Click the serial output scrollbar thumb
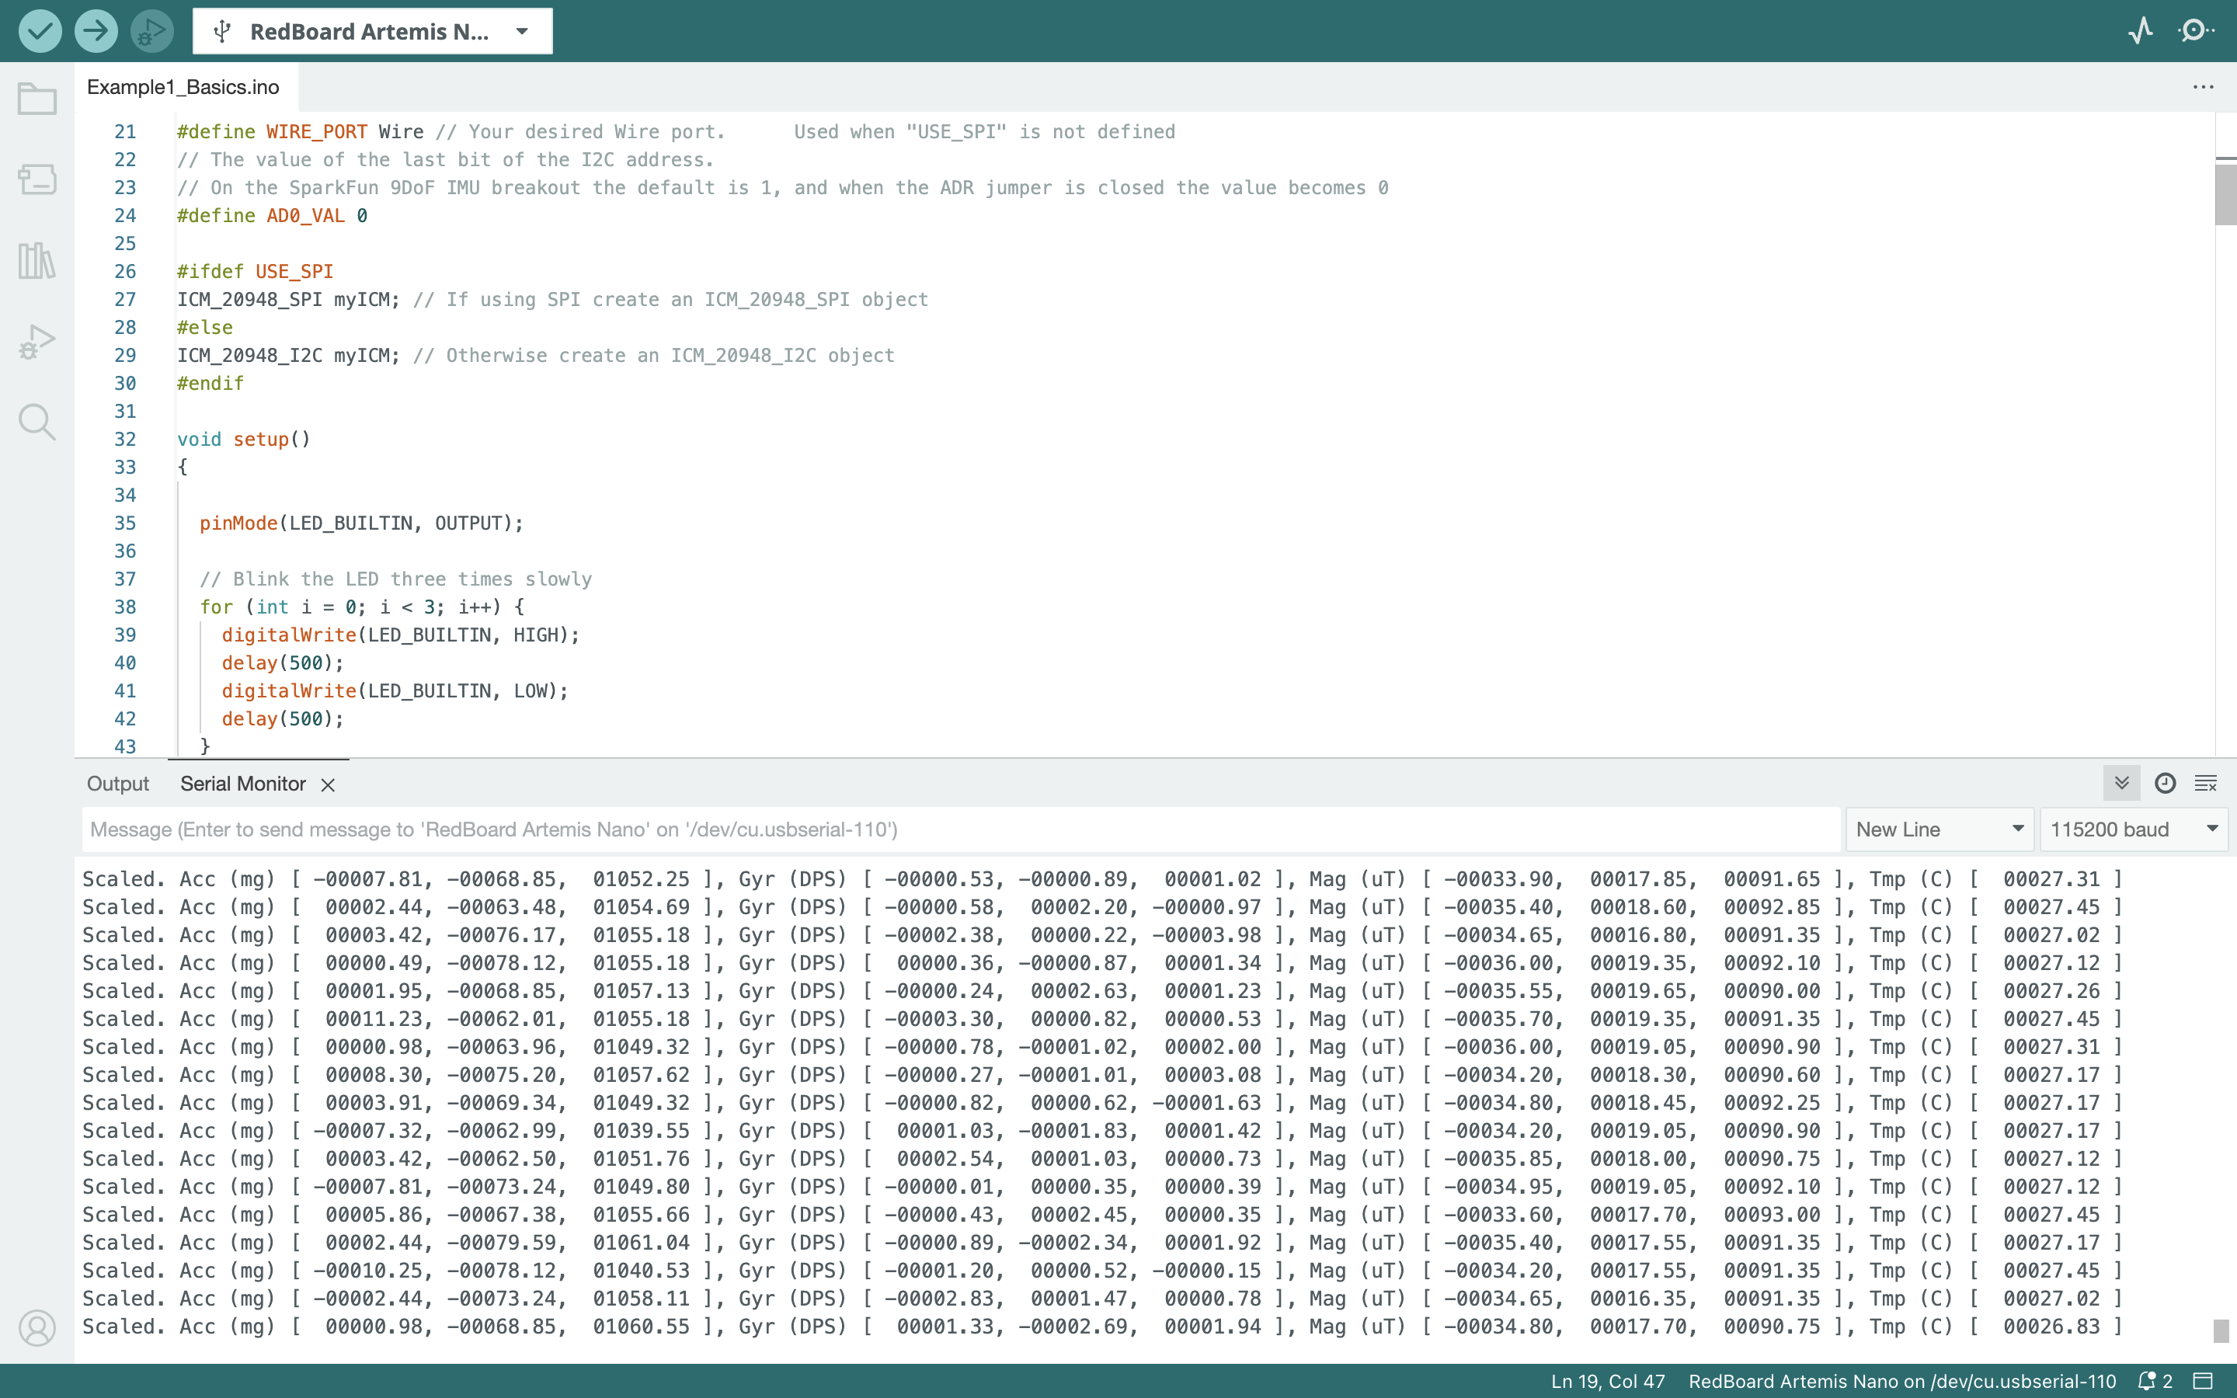Screen dimensions: 2237x1398 [x=2221, y=1331]
